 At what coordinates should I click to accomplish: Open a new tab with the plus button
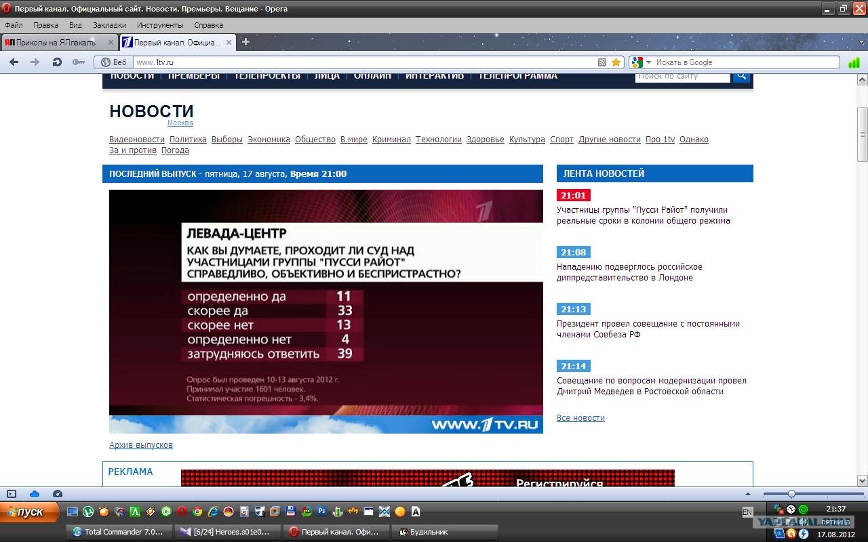click(245, 42)
